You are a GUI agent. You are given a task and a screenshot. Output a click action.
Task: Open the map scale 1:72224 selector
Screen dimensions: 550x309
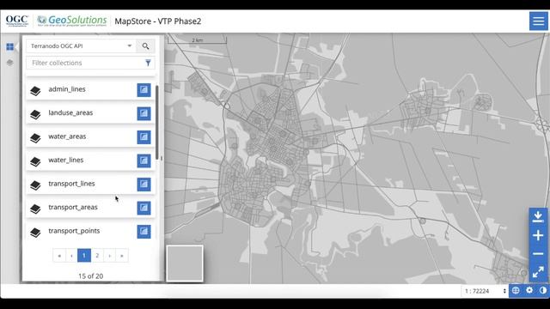485,291
